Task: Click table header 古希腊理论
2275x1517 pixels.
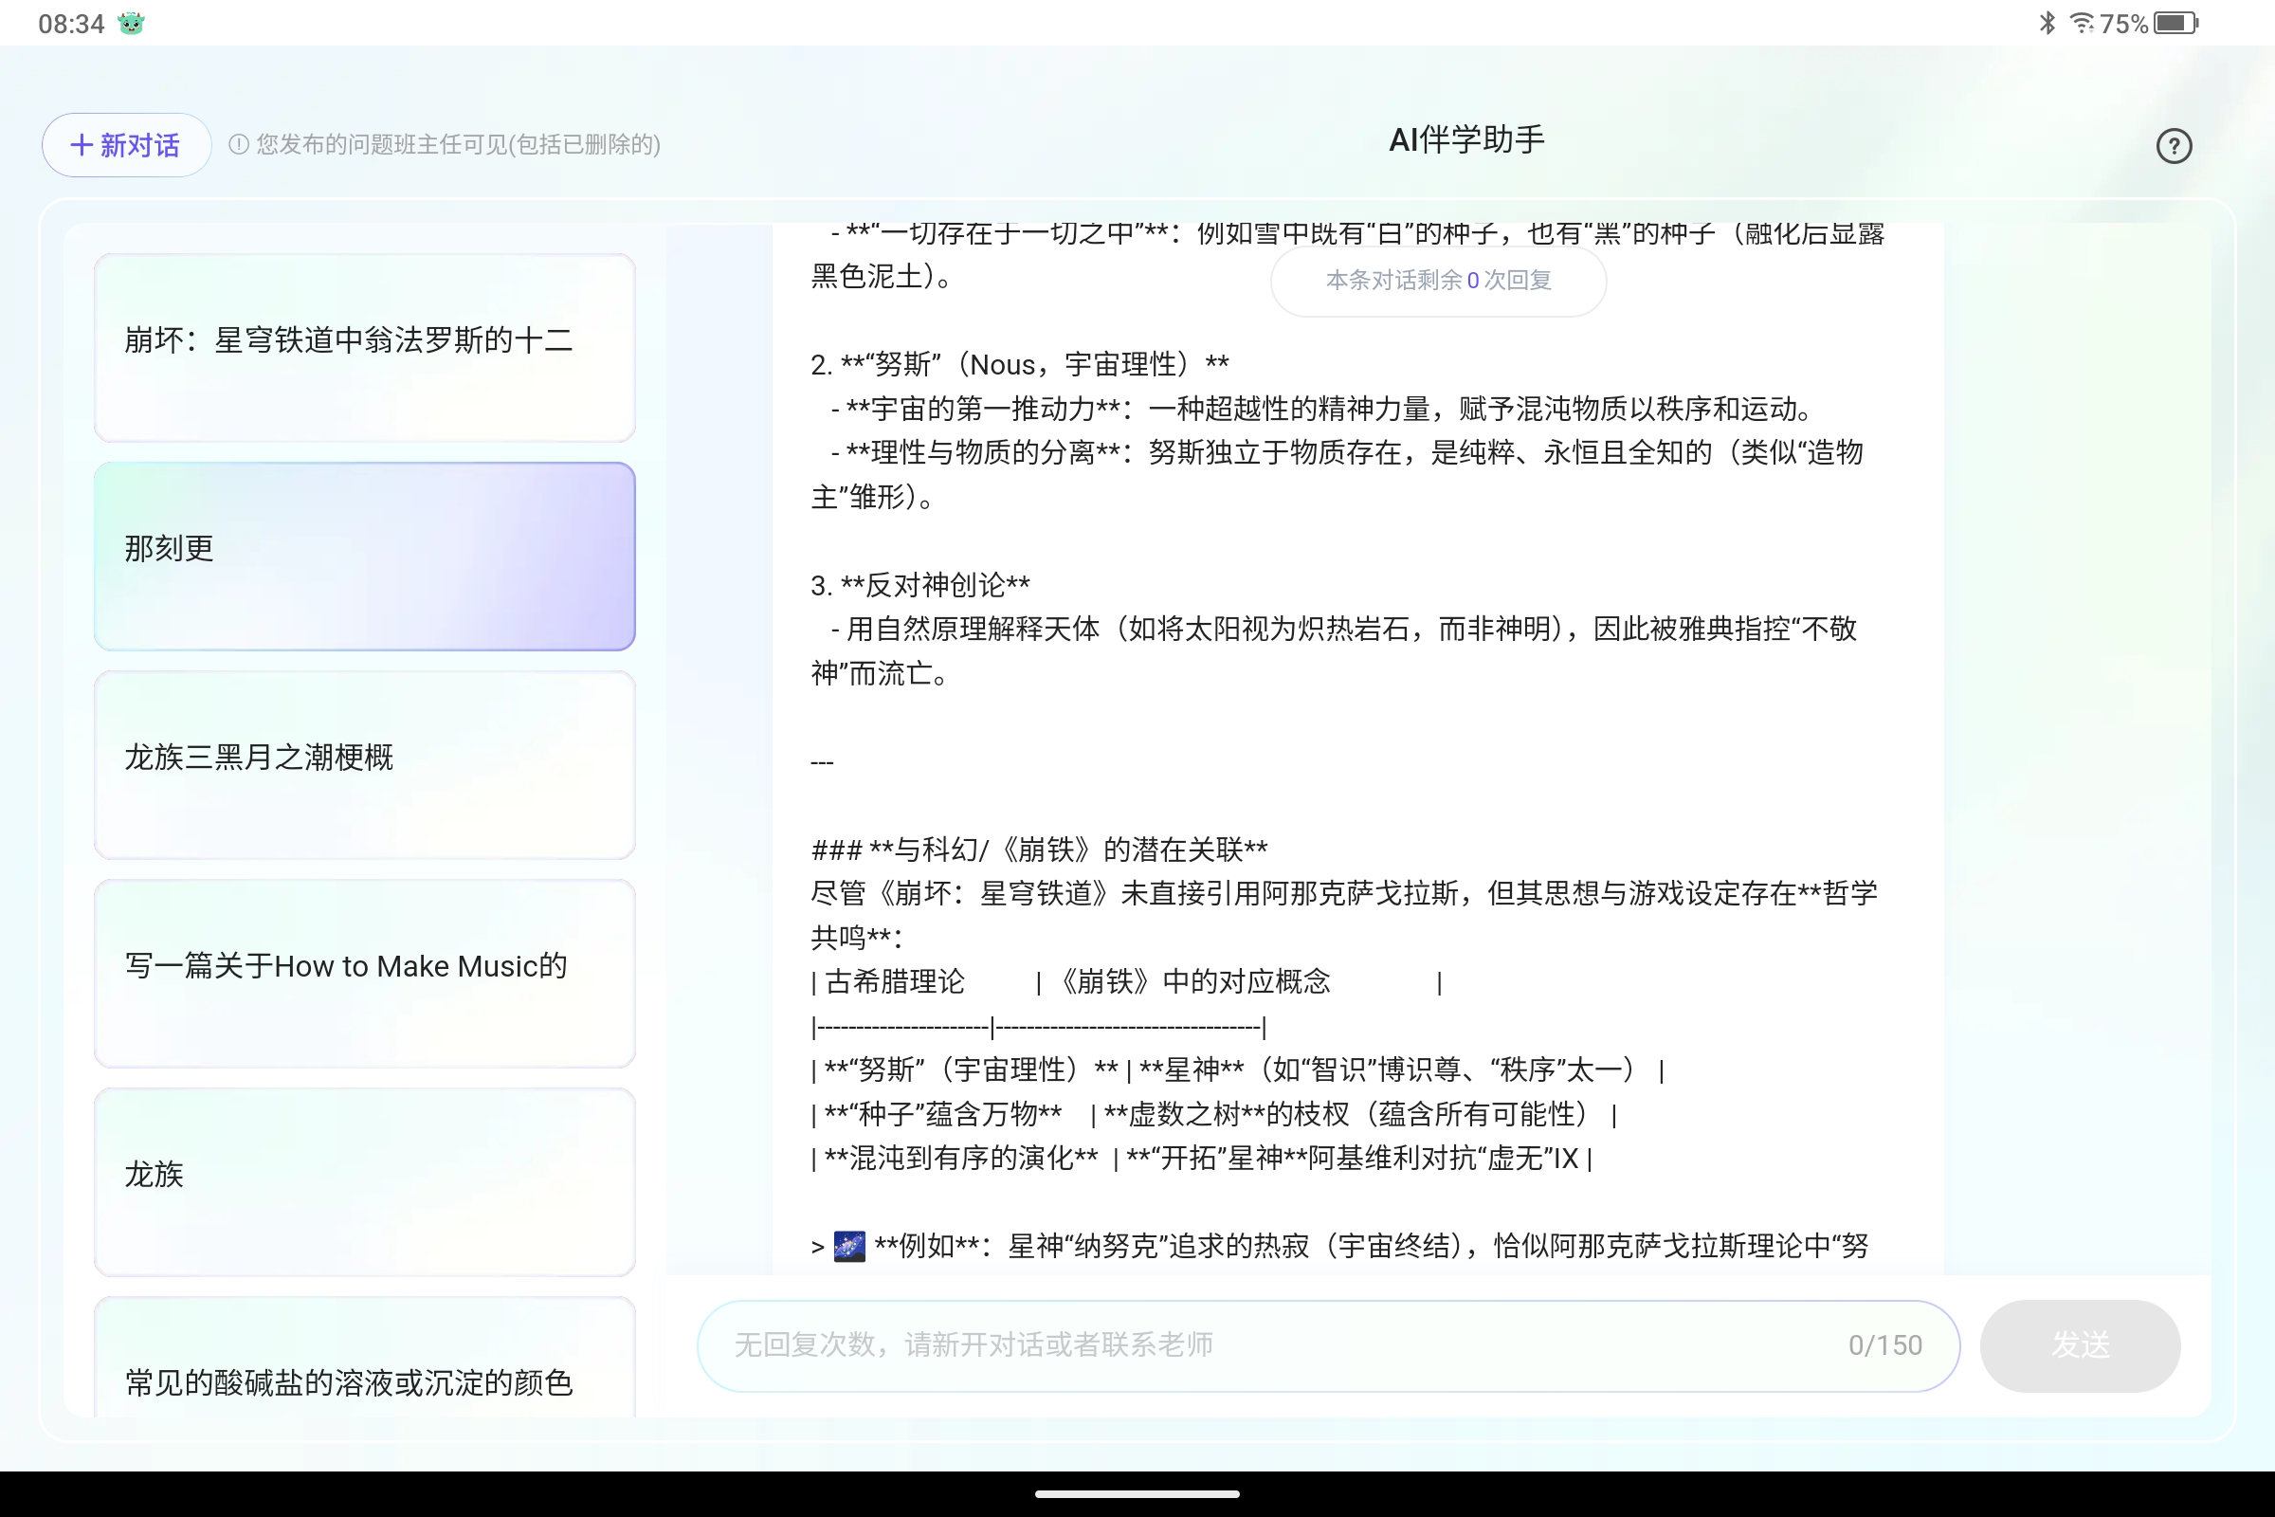Action: coord(895,982)
